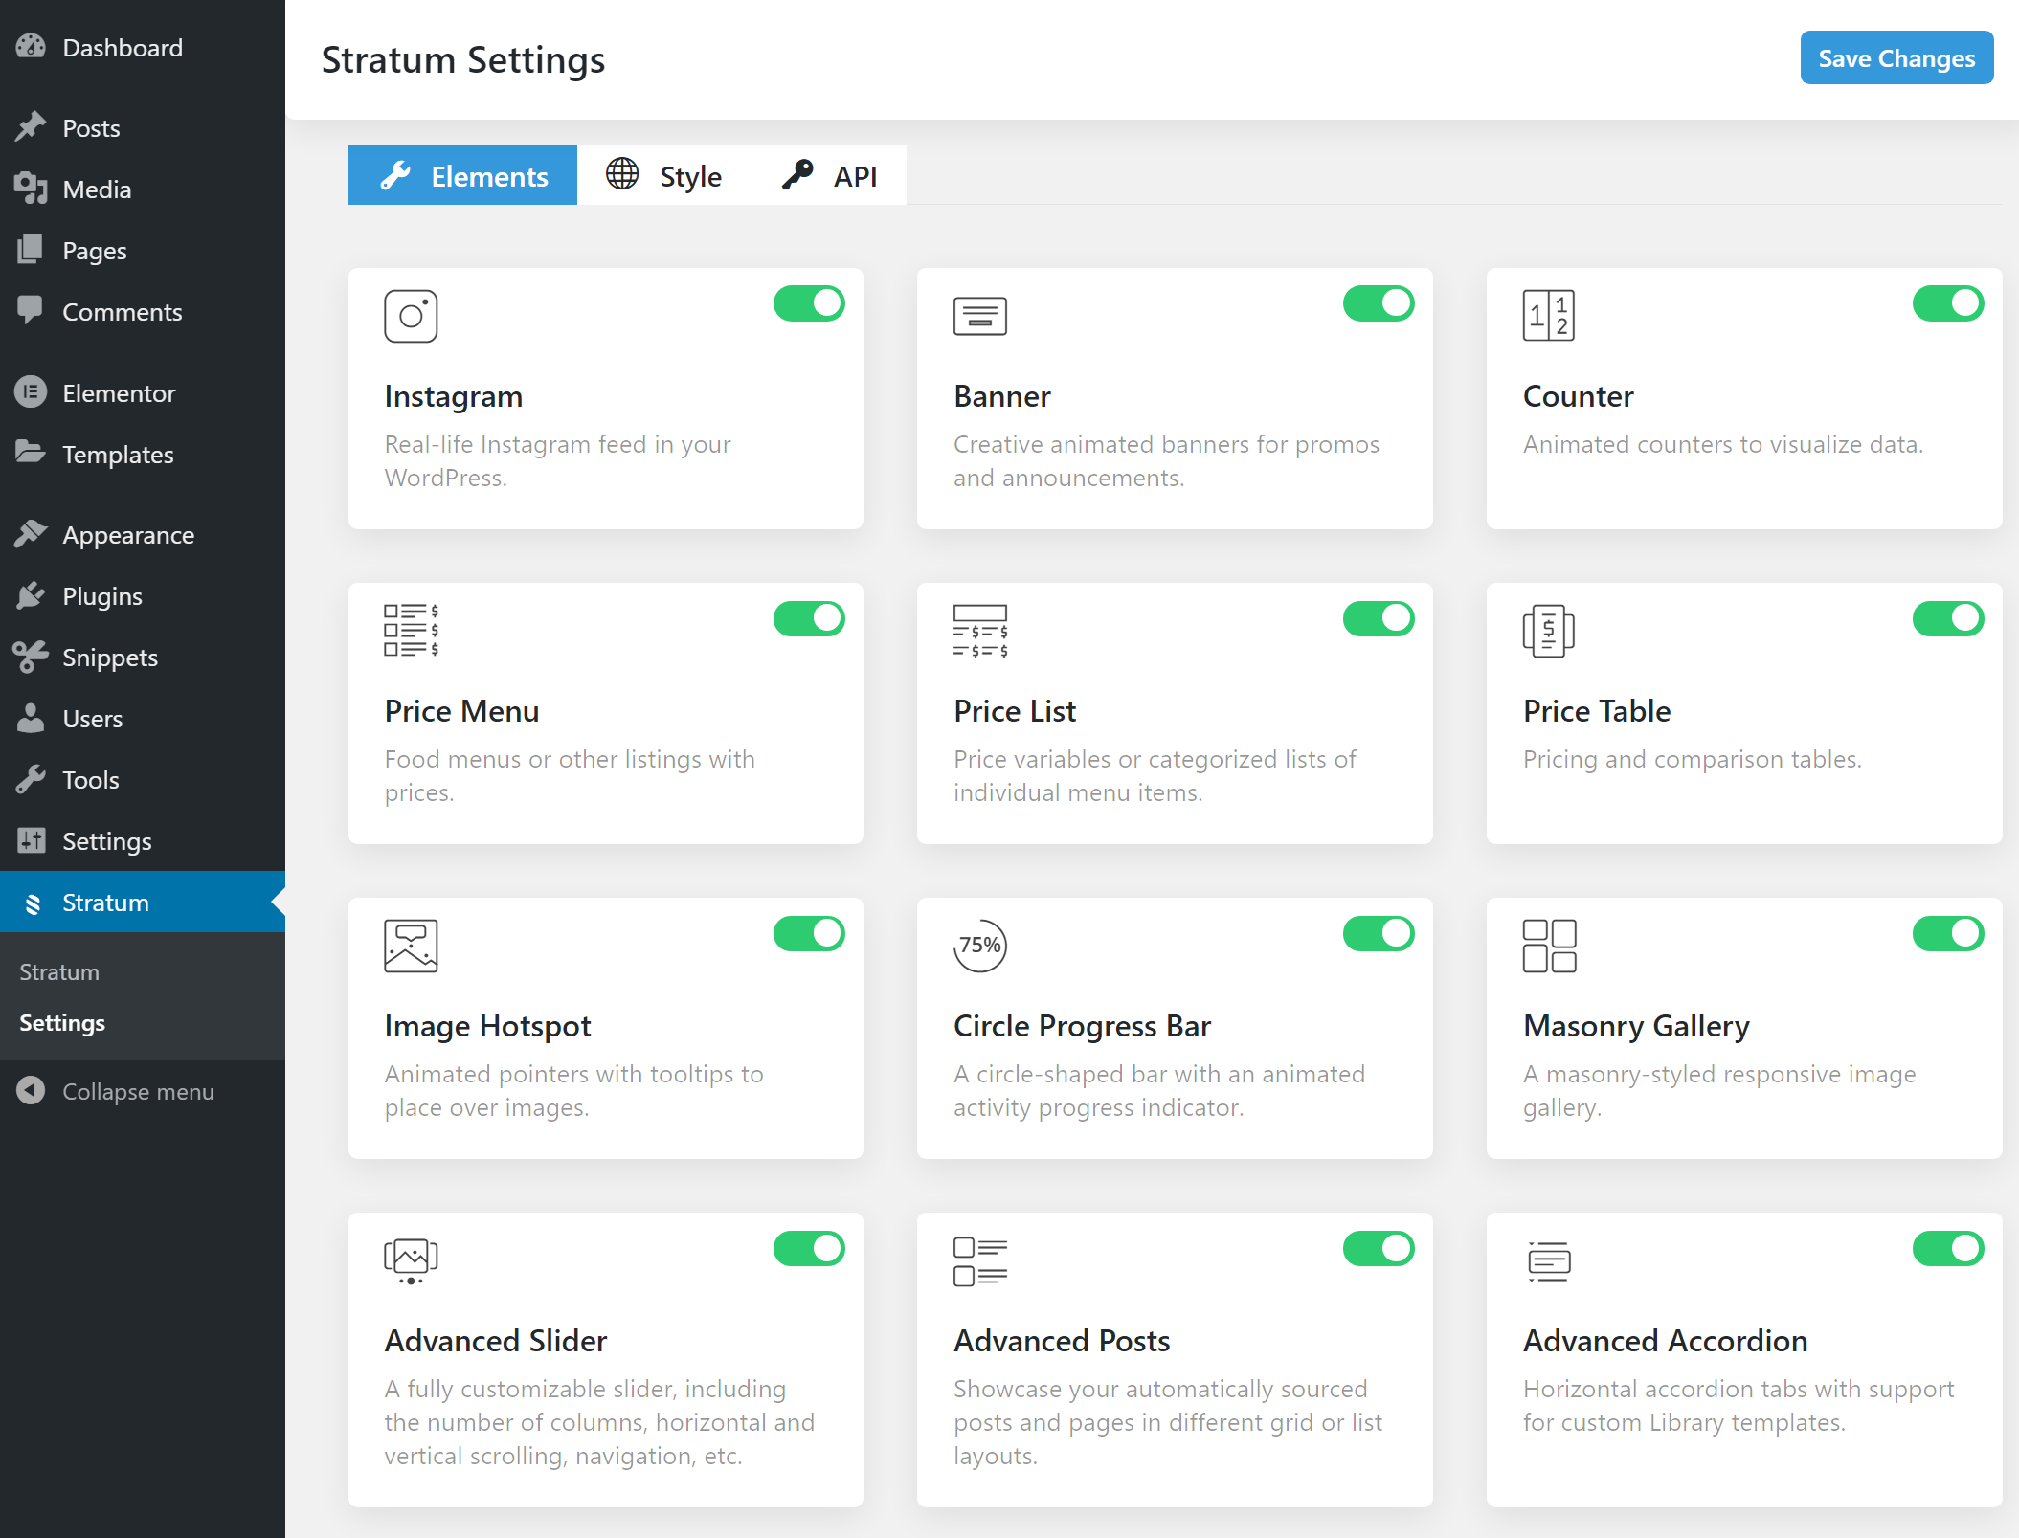Click the Collapse menu label

click(x=138, y=1091)
